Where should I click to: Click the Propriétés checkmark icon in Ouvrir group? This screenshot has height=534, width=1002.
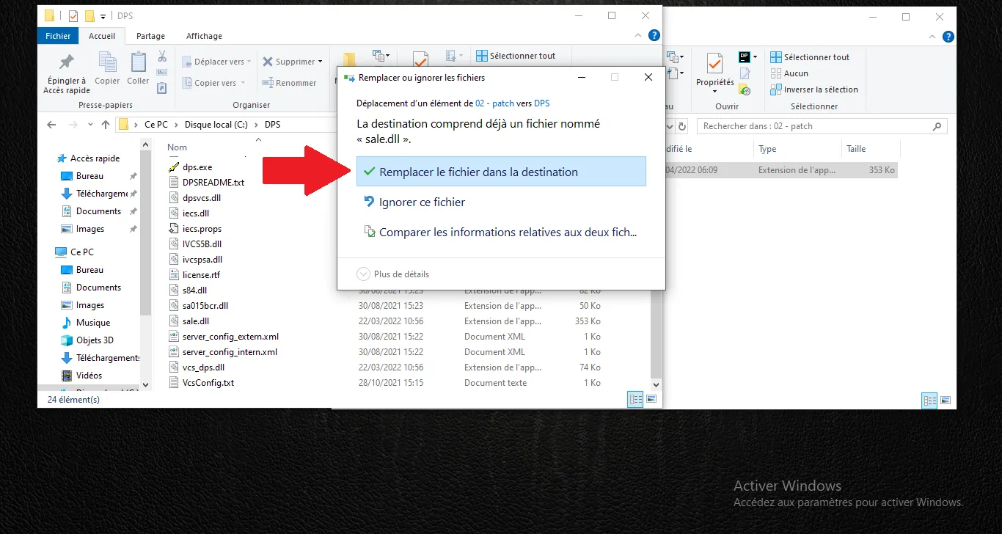714,63
